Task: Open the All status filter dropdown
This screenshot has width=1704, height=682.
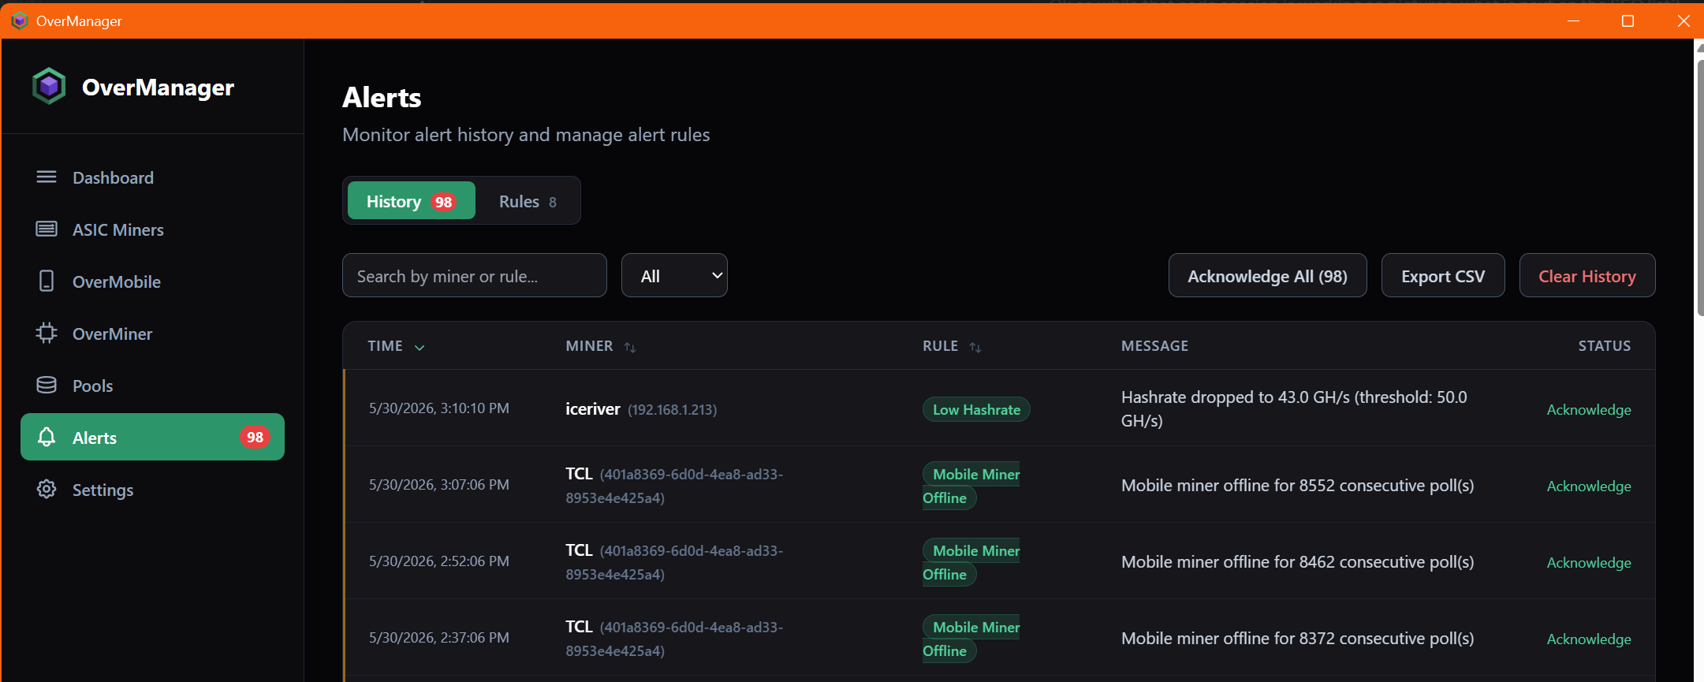Action: pyautogui.click(x=674, y=275)
